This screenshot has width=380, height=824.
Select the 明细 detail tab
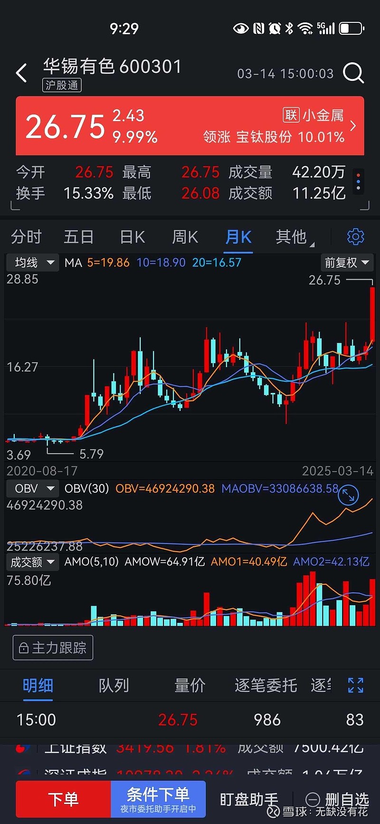tap(38, 685)
